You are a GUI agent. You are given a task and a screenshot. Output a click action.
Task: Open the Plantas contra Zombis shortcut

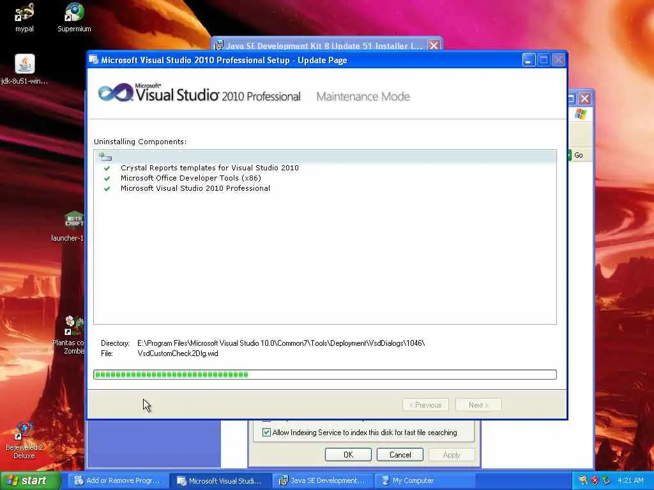74,335
